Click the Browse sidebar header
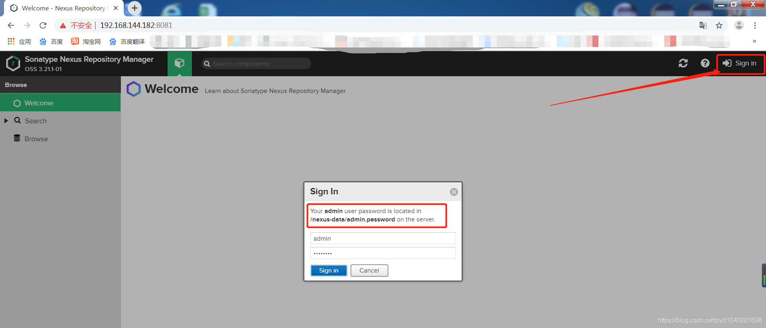Viewport: 766px width, 328px height. click(x=60, y=85)
